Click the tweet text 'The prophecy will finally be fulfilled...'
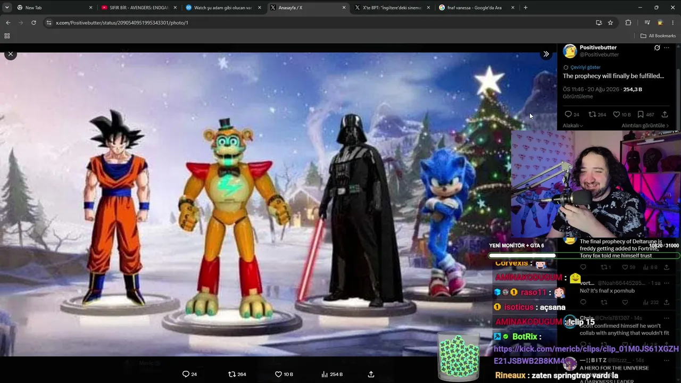Viewport: 681px width, 383px height. (613, 76)
